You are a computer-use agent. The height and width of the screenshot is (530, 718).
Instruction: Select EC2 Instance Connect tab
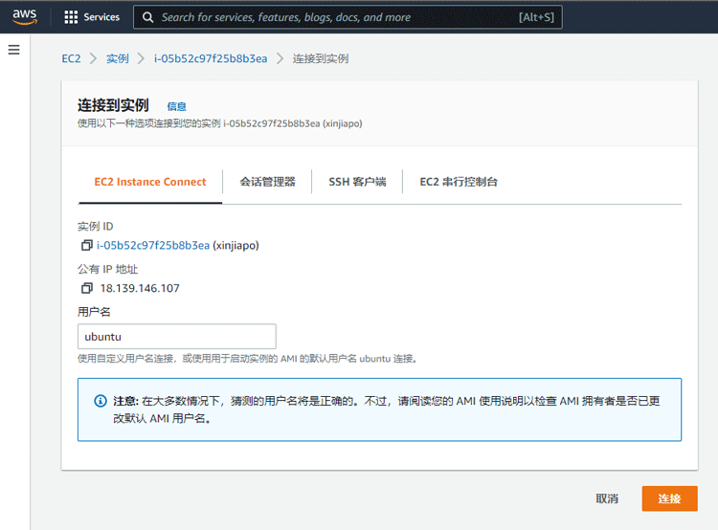click(150, 182)
